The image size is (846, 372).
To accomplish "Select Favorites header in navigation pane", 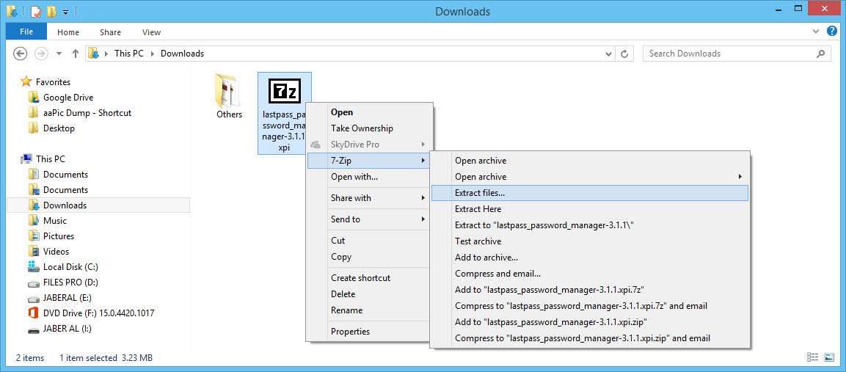I will pyautogui.click(x=53, y=82).
